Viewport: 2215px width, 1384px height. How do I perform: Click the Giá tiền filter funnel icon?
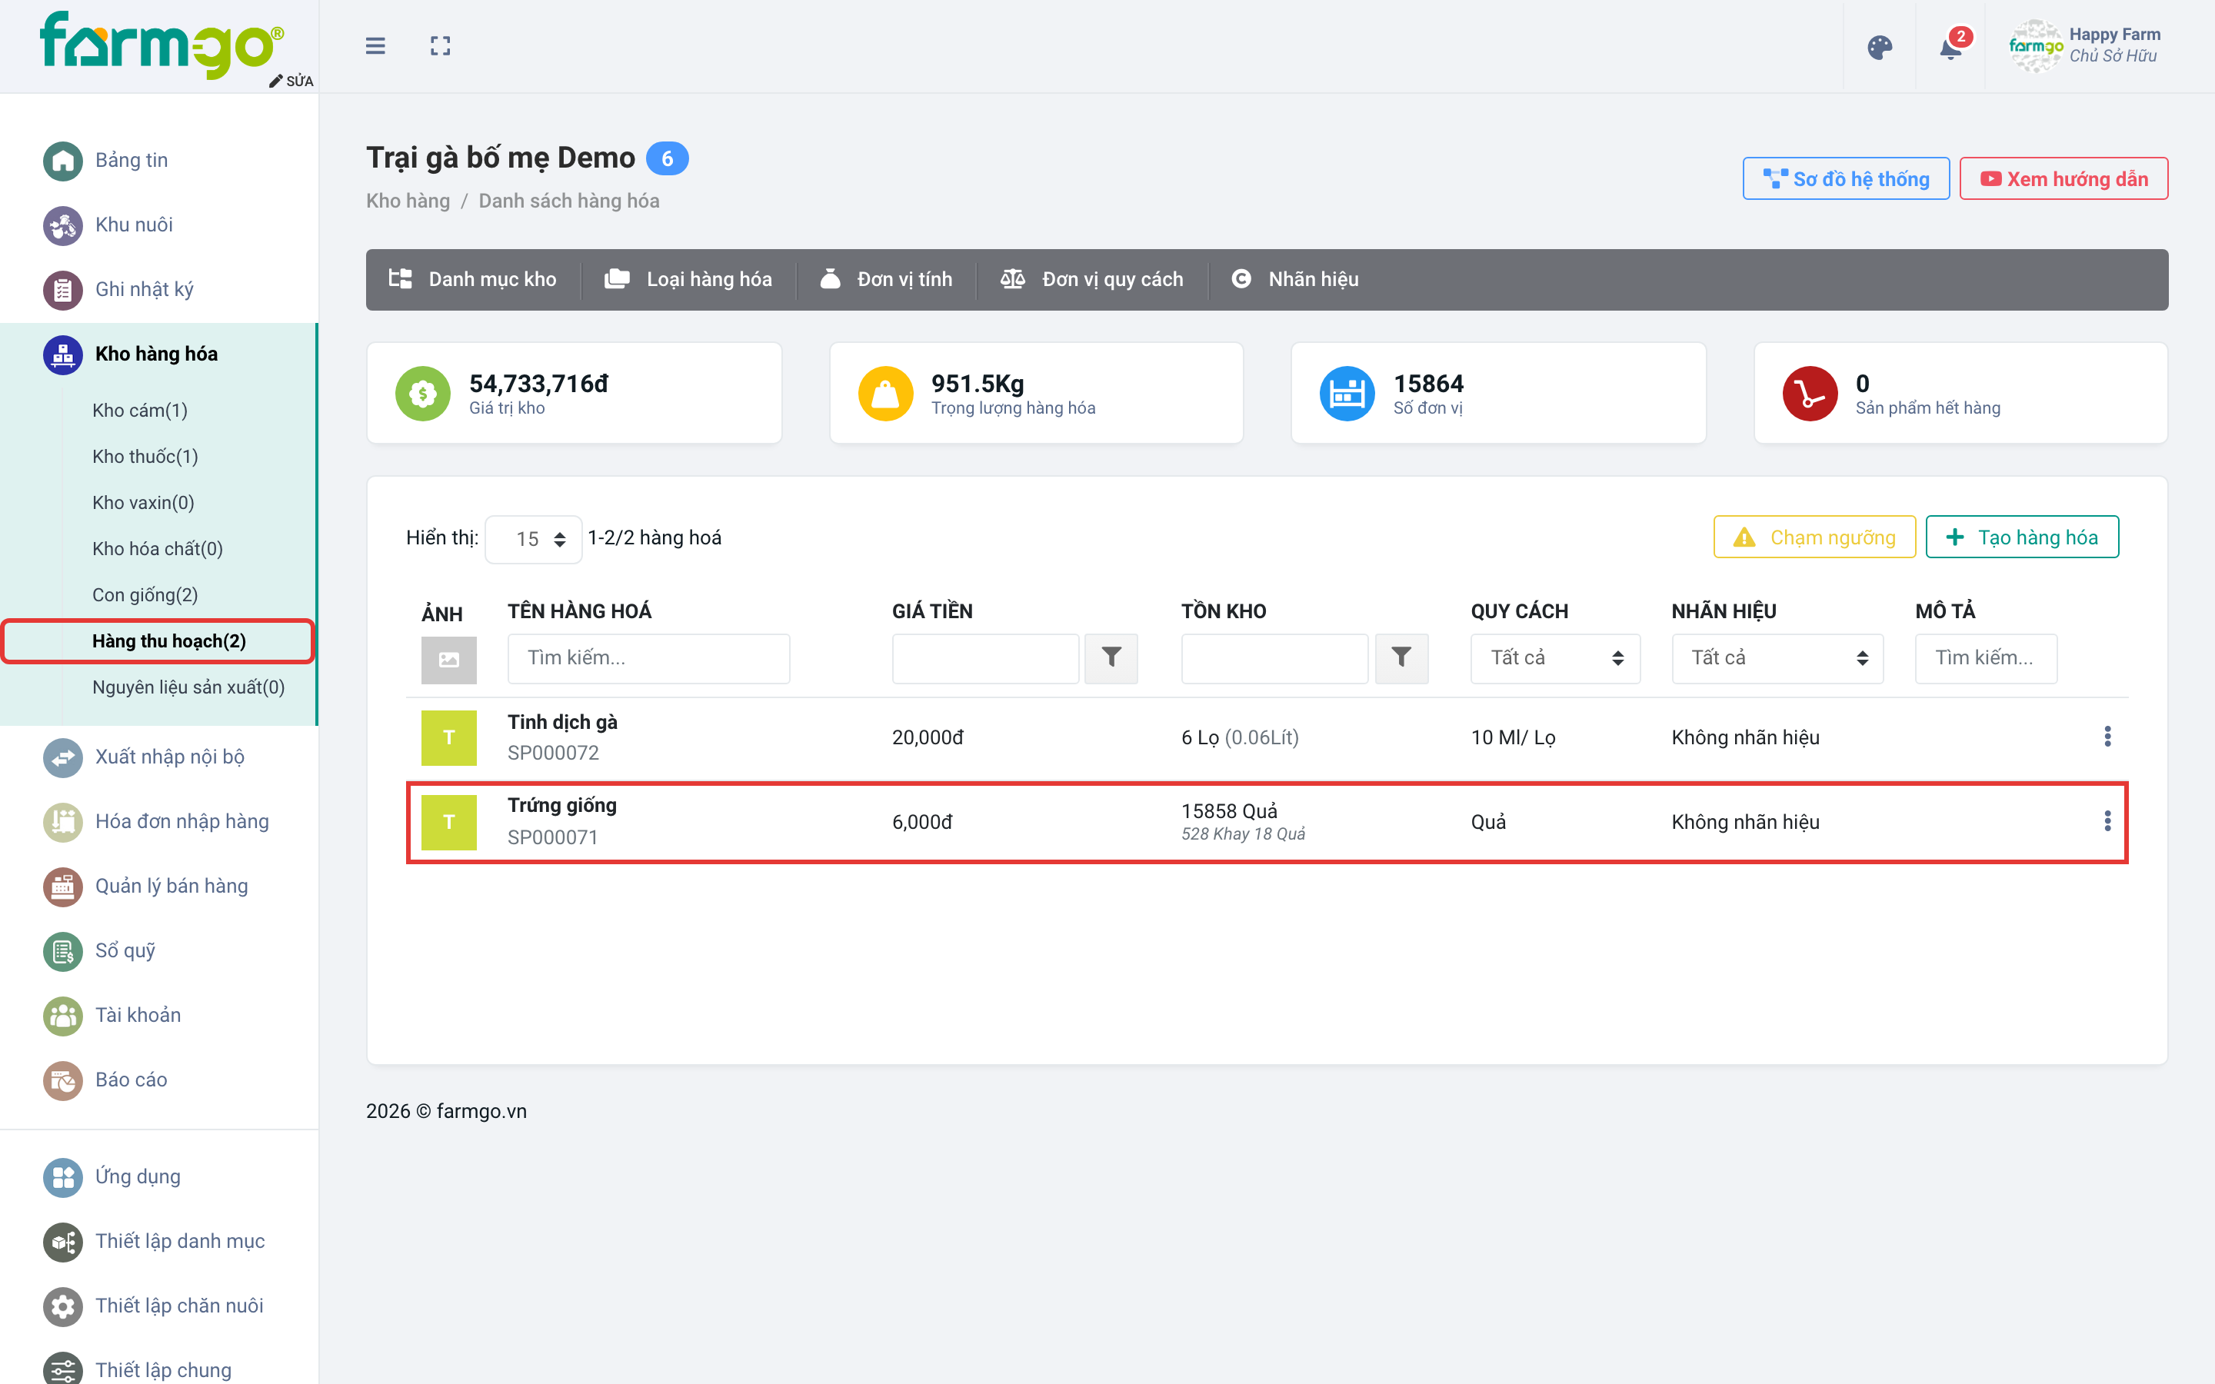[x=1111, y=658]
